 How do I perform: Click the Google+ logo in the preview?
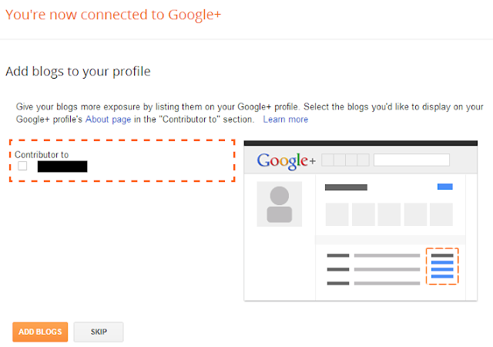286,160
